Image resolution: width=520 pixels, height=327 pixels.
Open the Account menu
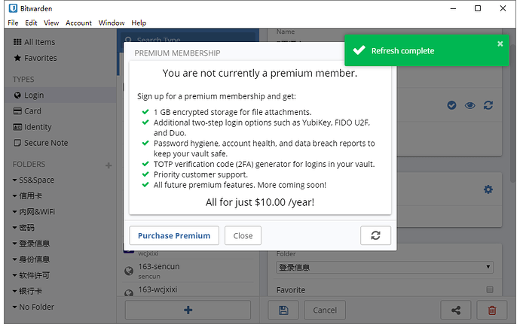pos(78,23)
